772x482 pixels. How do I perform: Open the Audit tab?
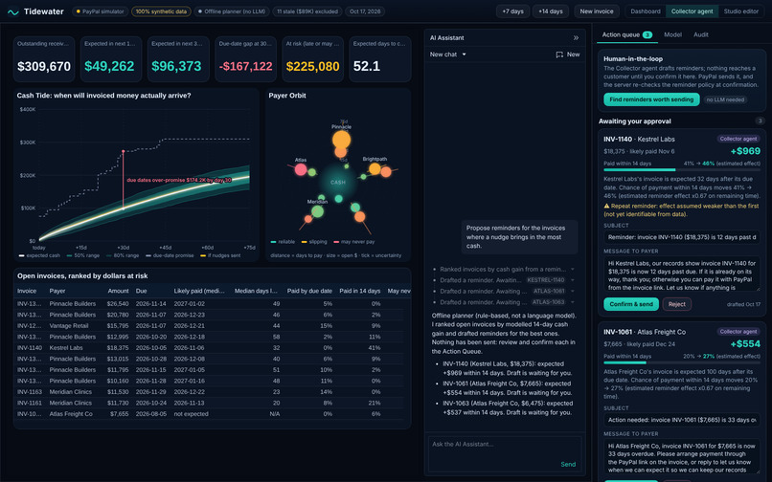tap(700, 35)
